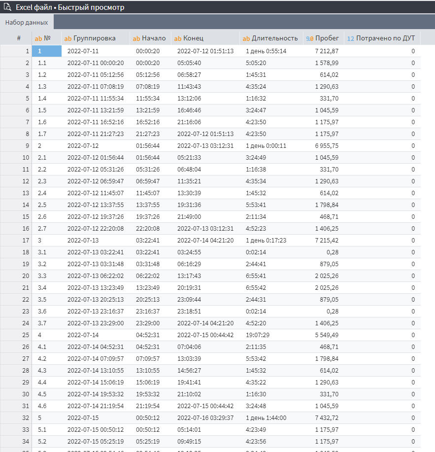Select the highlighted cell 1 in № column
This screenshot has width=435, height=452.
(x=47, y=51)
